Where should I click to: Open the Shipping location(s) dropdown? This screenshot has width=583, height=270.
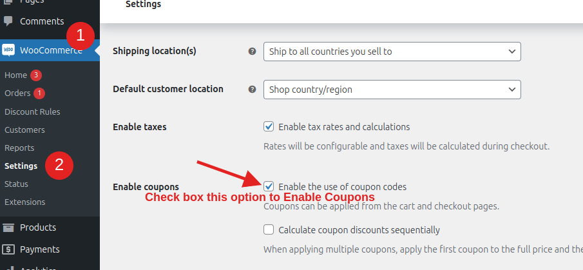click(392, 52)
